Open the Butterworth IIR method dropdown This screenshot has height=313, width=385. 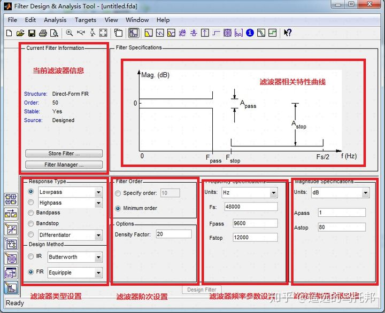[x=98, y=257]
